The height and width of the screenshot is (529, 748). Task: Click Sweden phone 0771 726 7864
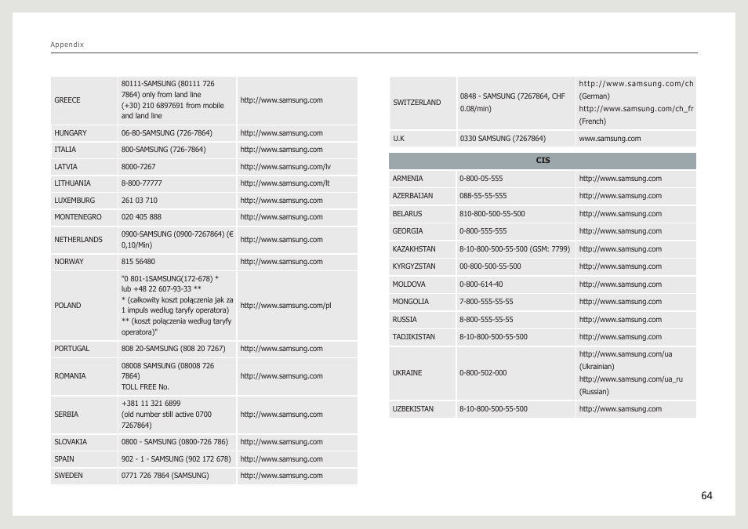[x=165, y=476]
